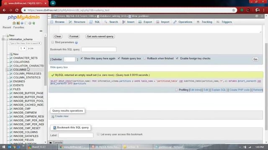
Task: Open Windows Start menu
Action: click(4, 147)
